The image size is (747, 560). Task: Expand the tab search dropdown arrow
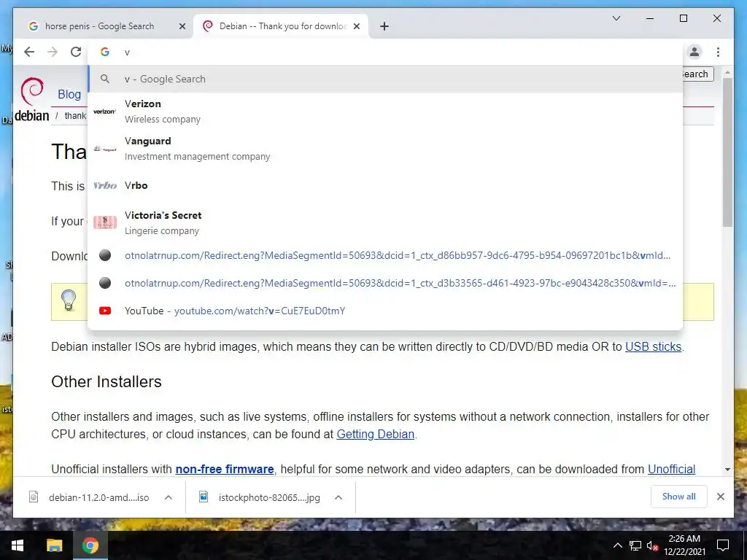(x=616, y=18)
